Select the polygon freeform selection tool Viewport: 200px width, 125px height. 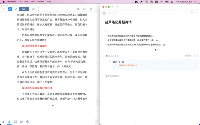pyautogui.click(x=21, y=122)
